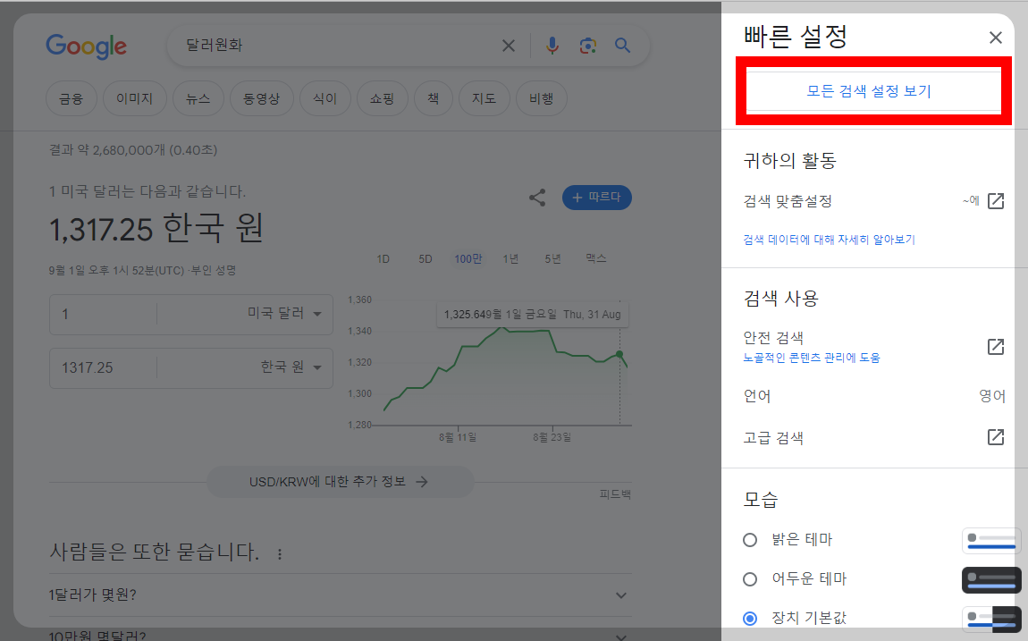1028x641 pixels.
Task: Click the microphone voice search icon
Action: point(552,46)
